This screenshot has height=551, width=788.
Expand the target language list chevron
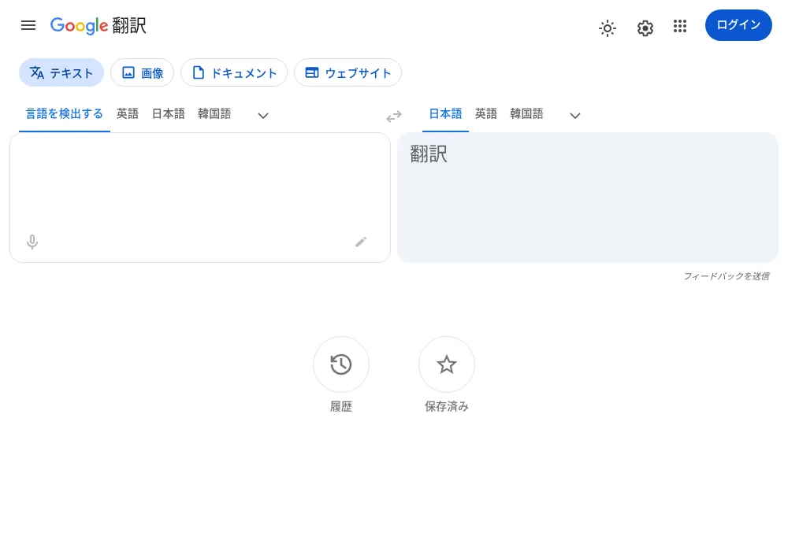(575, 116)
